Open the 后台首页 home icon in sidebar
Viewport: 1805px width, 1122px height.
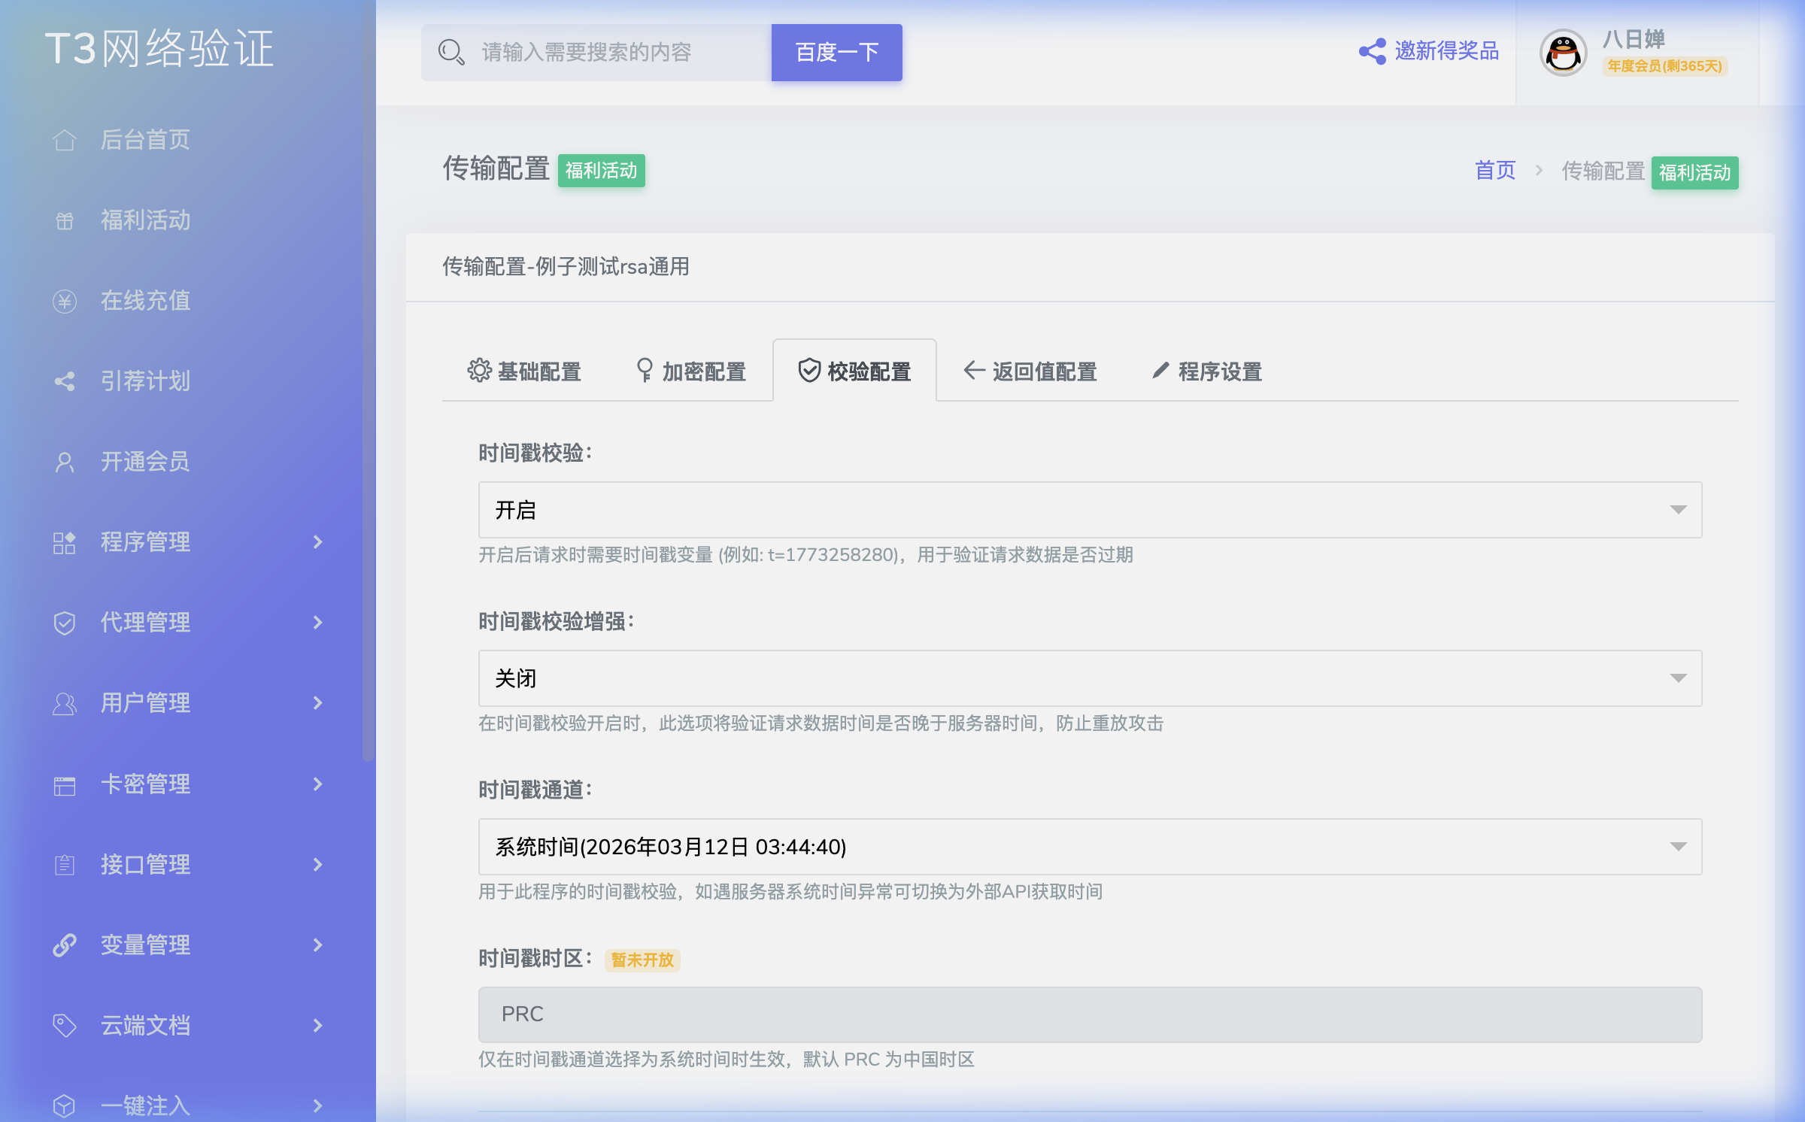pyautogui.click(x=65, y=140)
